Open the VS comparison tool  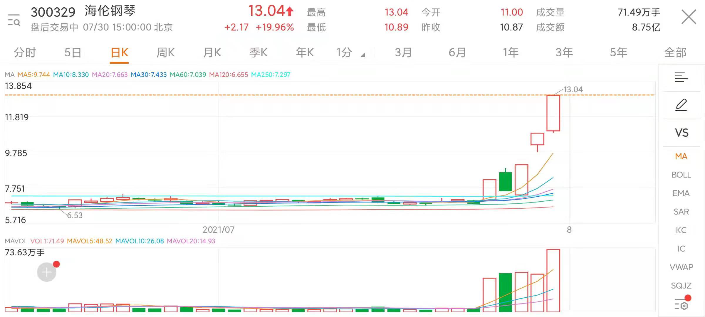tap(681, 133)
